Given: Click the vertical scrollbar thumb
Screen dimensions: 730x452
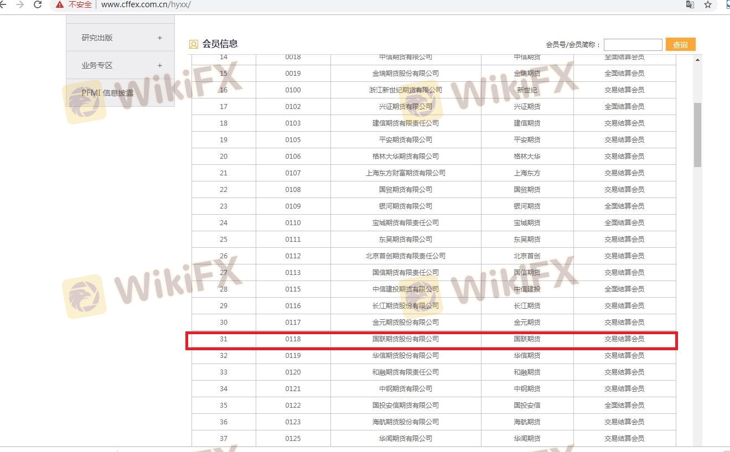Looking at the screenshot, I should pos(697,134).
